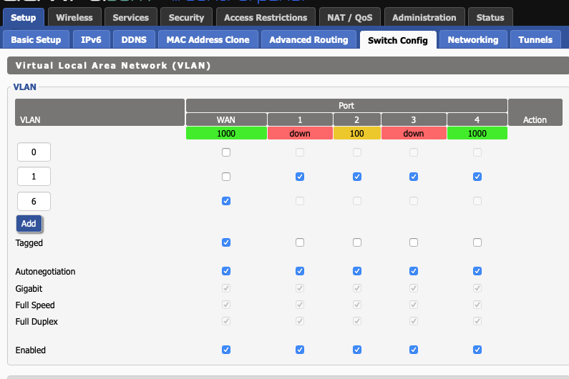Open Advanced Routing sub-tab
The width and height of the screenshot is (569, 379).
point(308,39)
